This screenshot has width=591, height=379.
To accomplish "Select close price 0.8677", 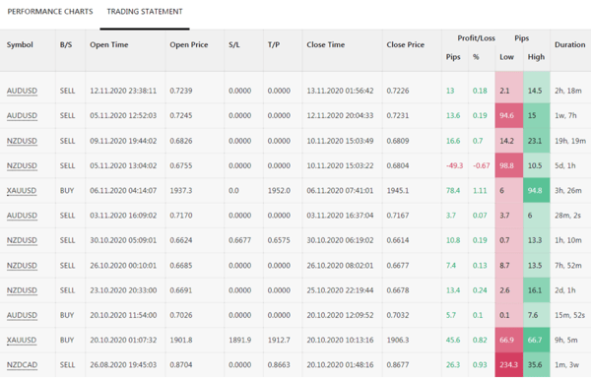I will click(x=398, y=365).
